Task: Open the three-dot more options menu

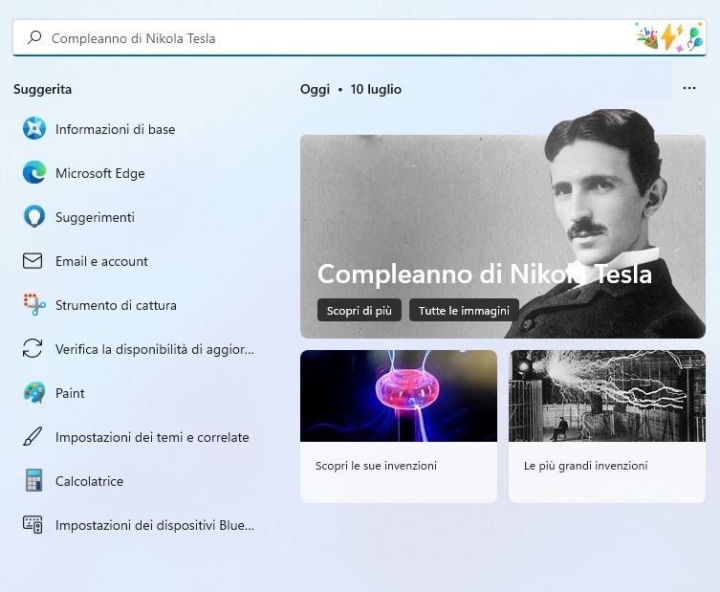Action: [x=689, y=88]
